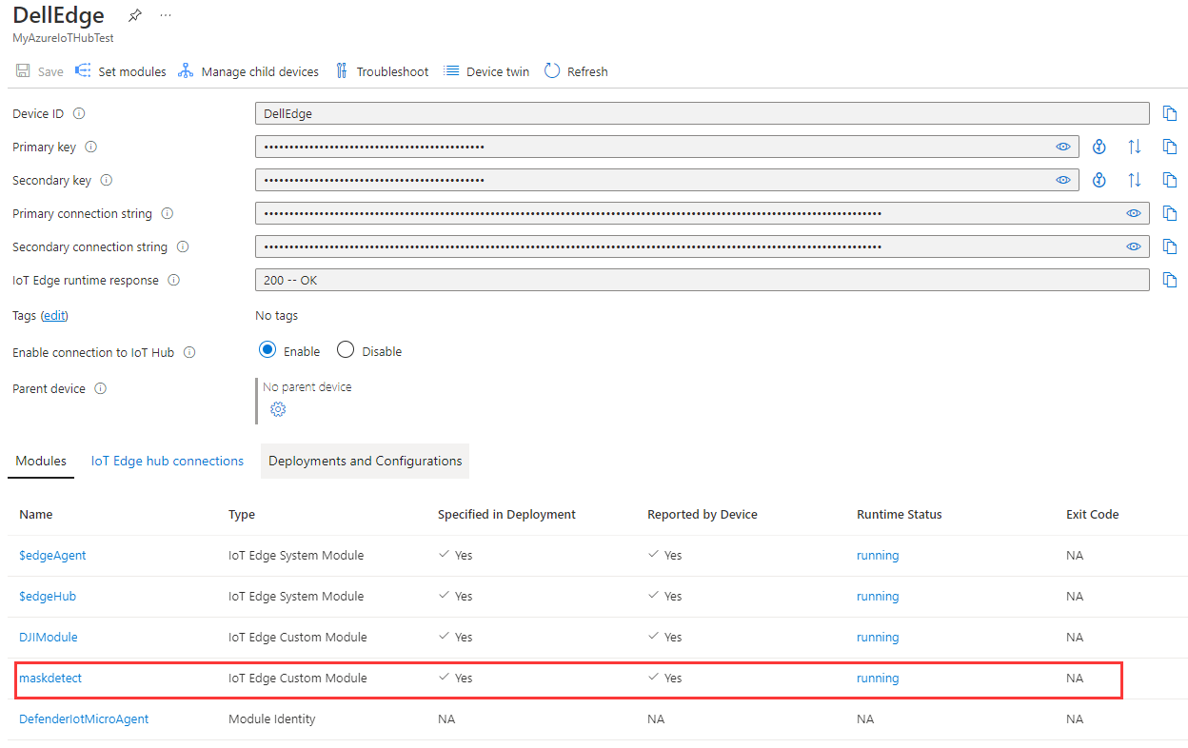Open the $edgeAgent module

pyautogui.click(x=52, y=555)
